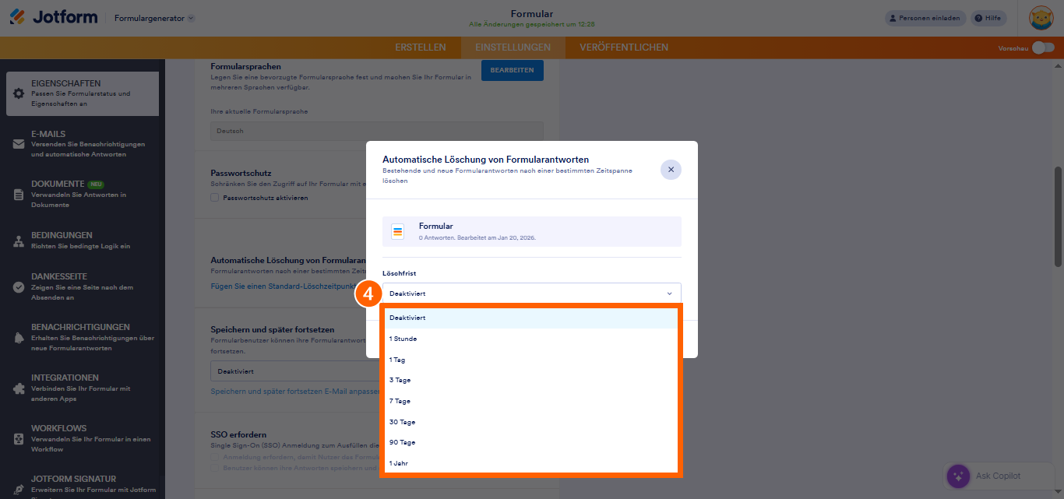Choose 1 Tag deletion period
This screenshot has width=1064, height=499.
coord(531,360)
